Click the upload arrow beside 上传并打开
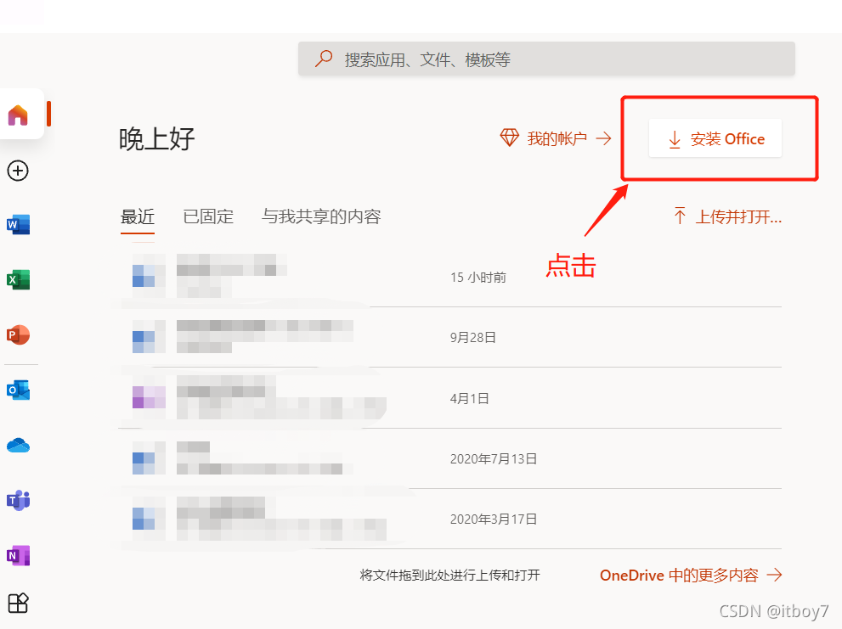The height and width of the screenshot is (629, 842). click(680, 216)
